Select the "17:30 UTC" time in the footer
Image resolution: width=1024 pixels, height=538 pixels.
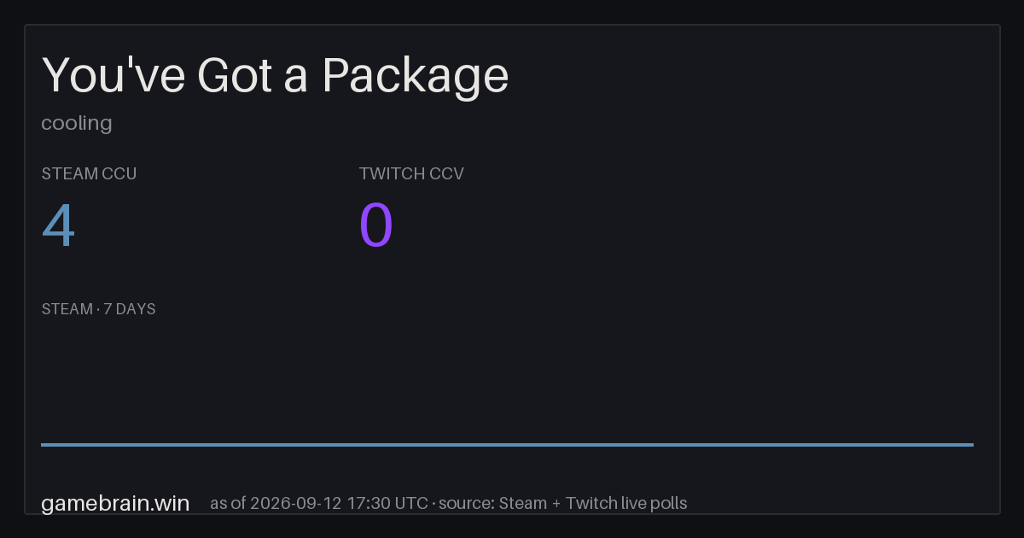(387, 503)
